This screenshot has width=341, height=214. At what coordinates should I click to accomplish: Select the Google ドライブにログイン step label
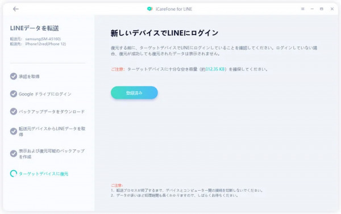45,94
